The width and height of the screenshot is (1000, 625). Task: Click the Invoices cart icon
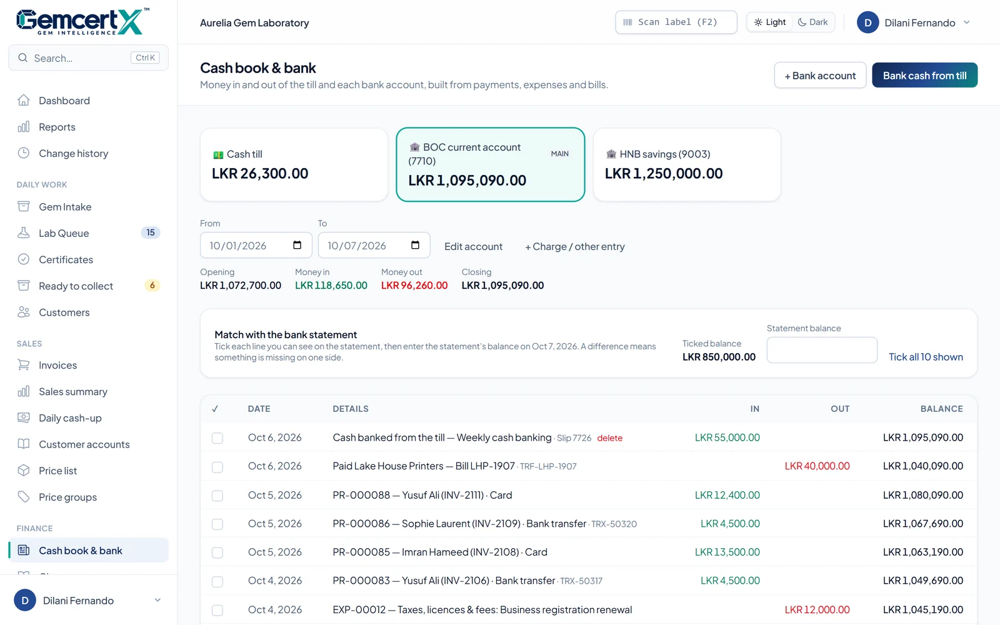point(24,365)
